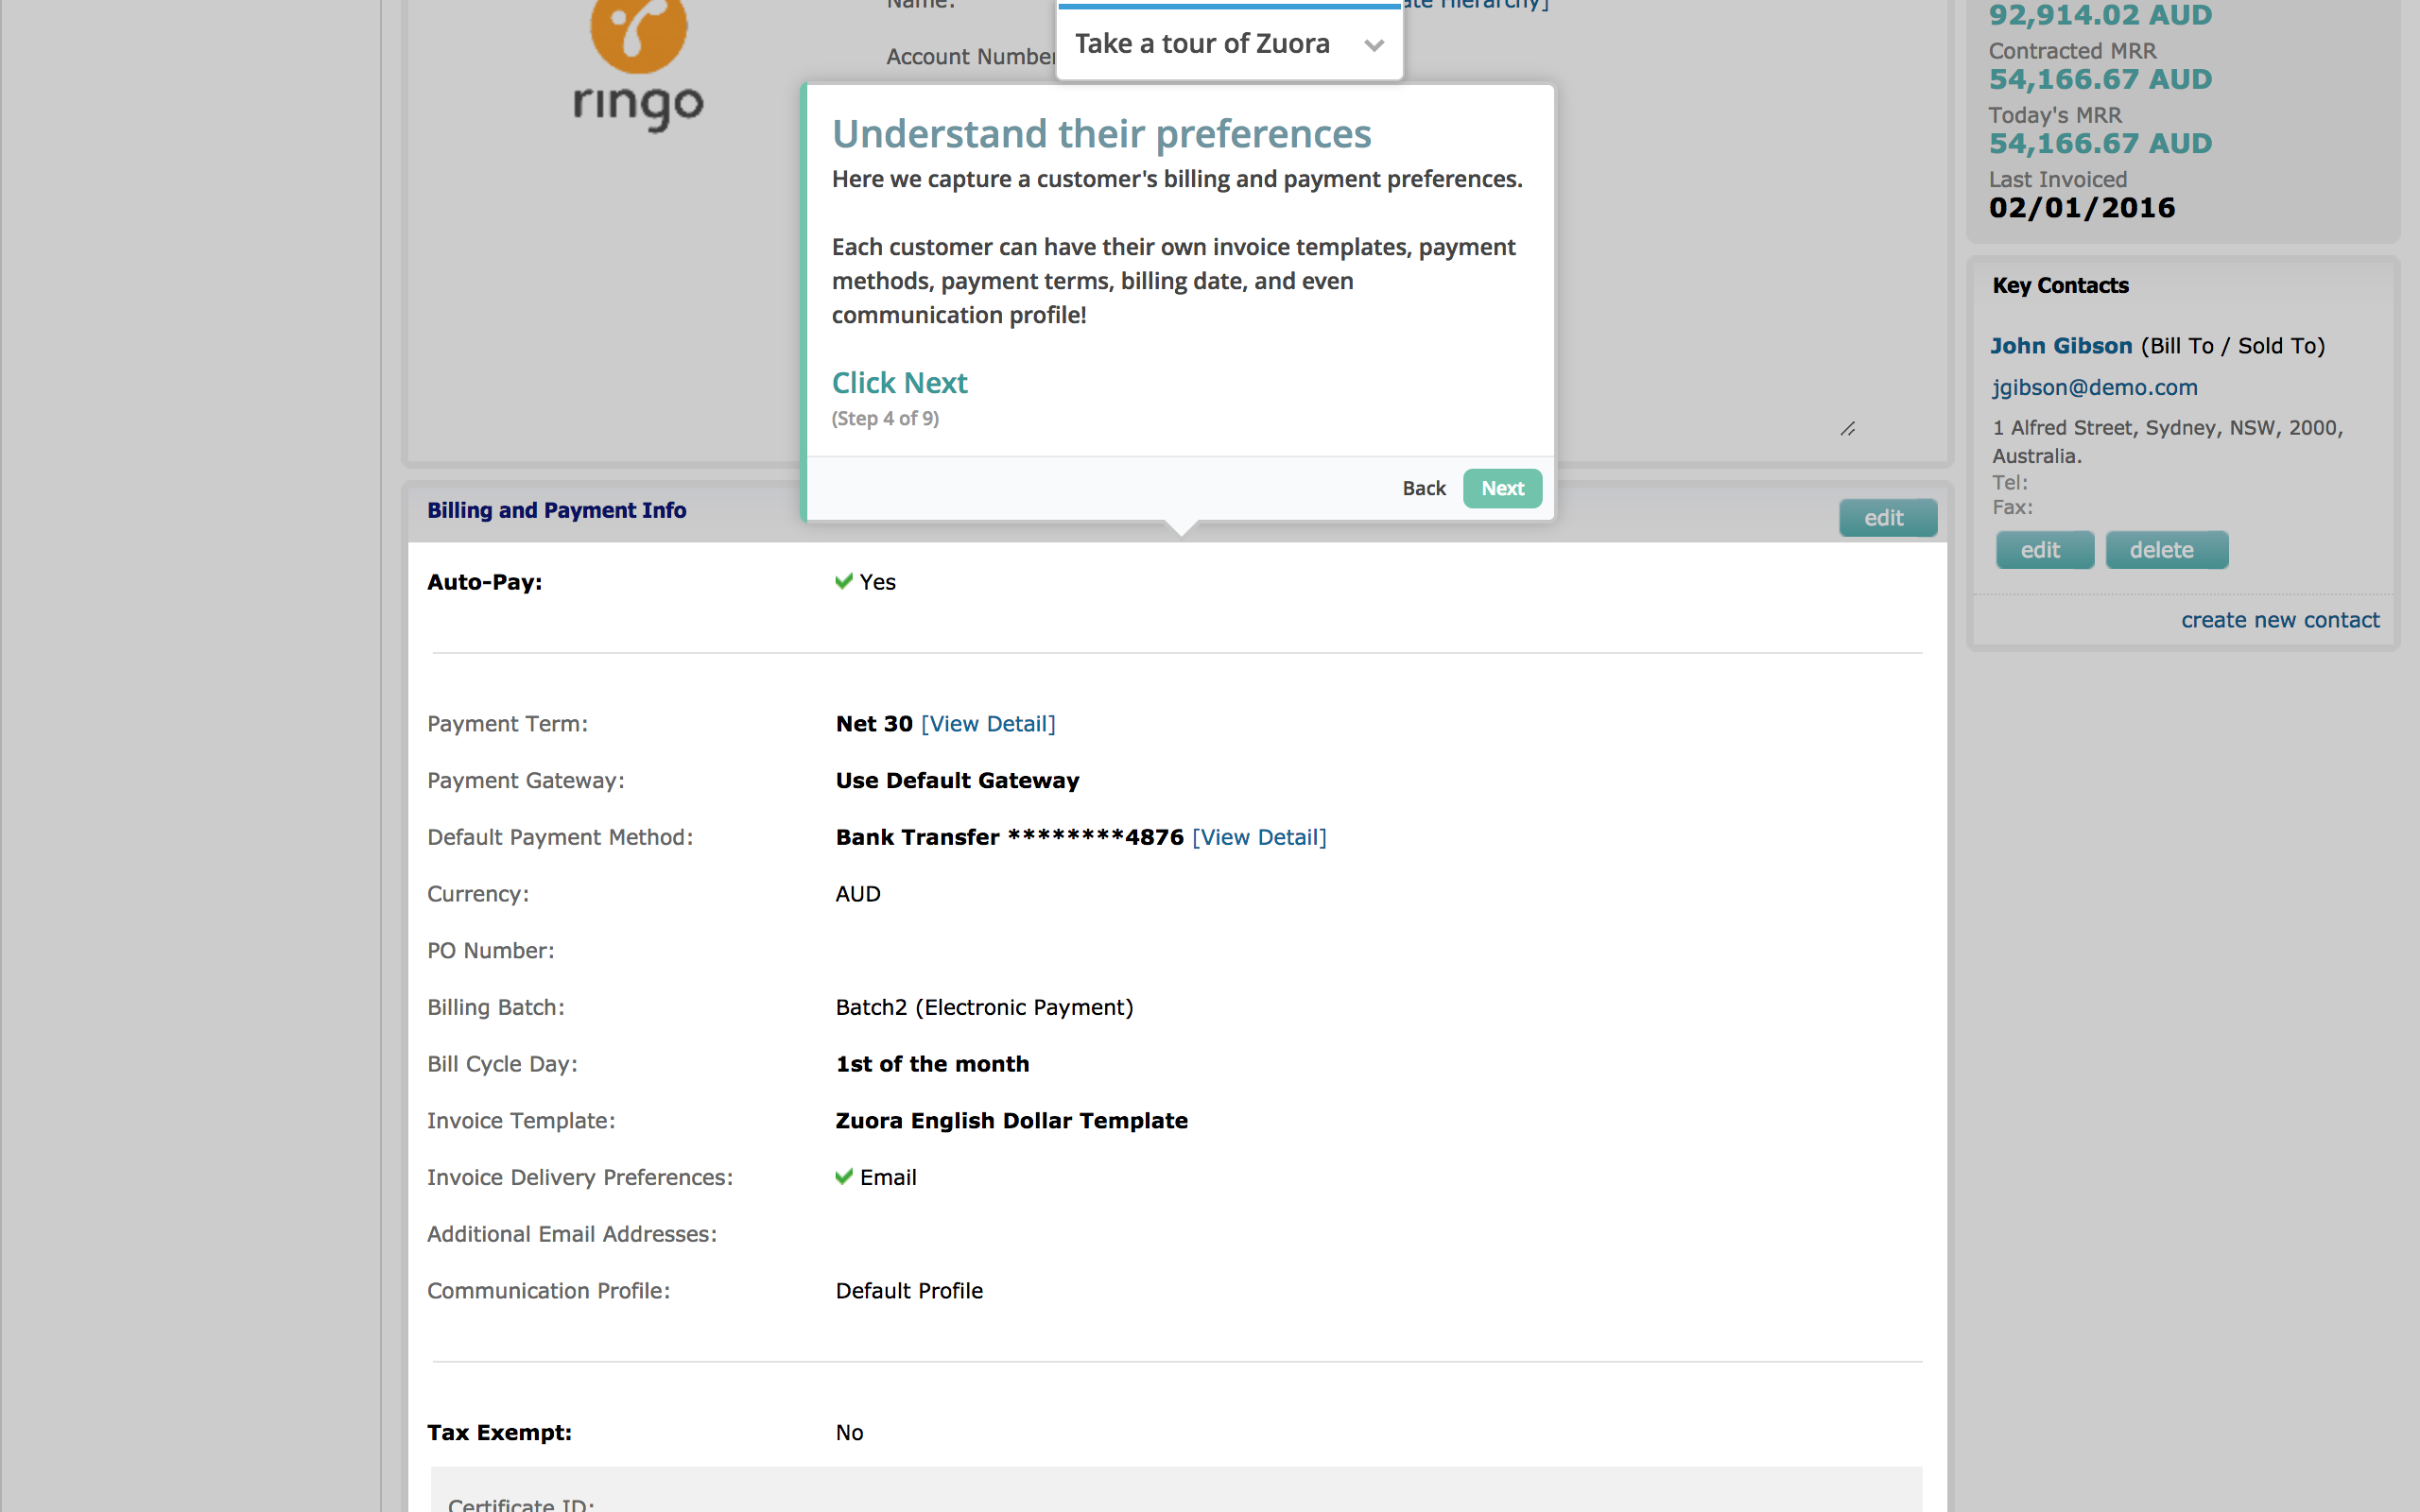Click the Today's MRR label
Image resolution: width=2420 pixels, height=1512 pixels.
(x=2055, y=115)
